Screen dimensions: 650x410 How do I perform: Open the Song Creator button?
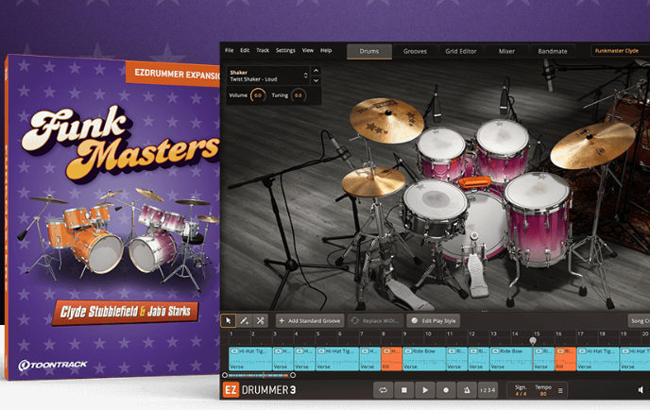[639, 320]
